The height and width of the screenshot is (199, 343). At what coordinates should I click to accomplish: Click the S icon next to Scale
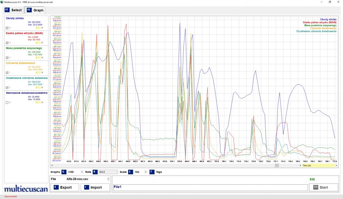tap(131, 172)
